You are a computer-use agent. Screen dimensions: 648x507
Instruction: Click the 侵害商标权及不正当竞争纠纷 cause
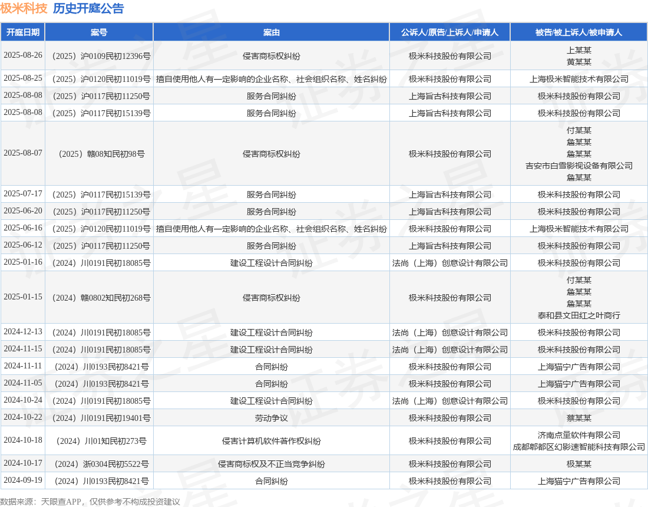(x=272, y=464)
